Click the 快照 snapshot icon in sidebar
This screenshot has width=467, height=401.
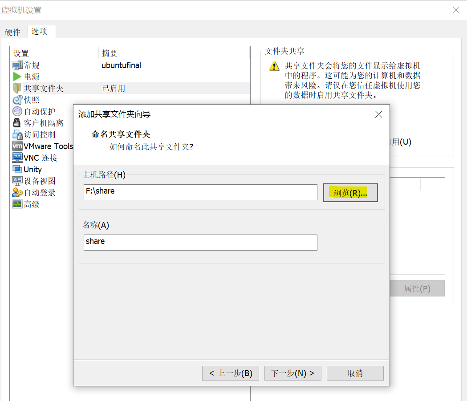tap(18, 100)
